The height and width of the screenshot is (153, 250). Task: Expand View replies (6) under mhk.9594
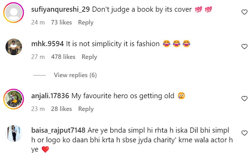click(75, 75)
